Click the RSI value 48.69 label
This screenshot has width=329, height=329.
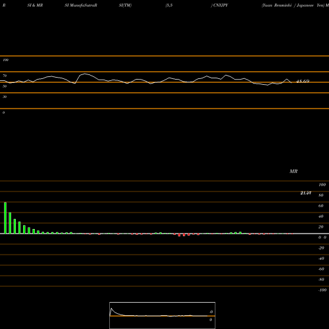303,81
